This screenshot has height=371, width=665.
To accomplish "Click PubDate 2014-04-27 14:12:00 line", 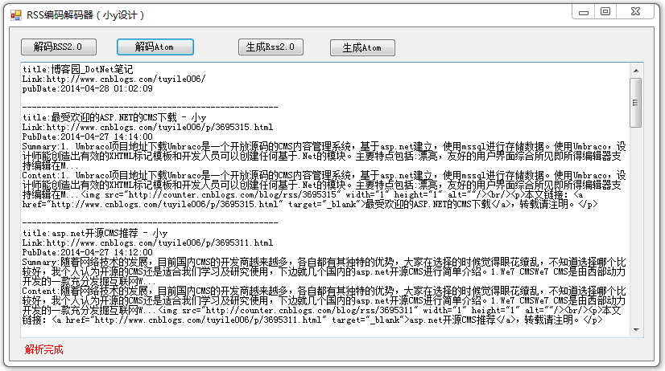I will (x=88, y=252).
